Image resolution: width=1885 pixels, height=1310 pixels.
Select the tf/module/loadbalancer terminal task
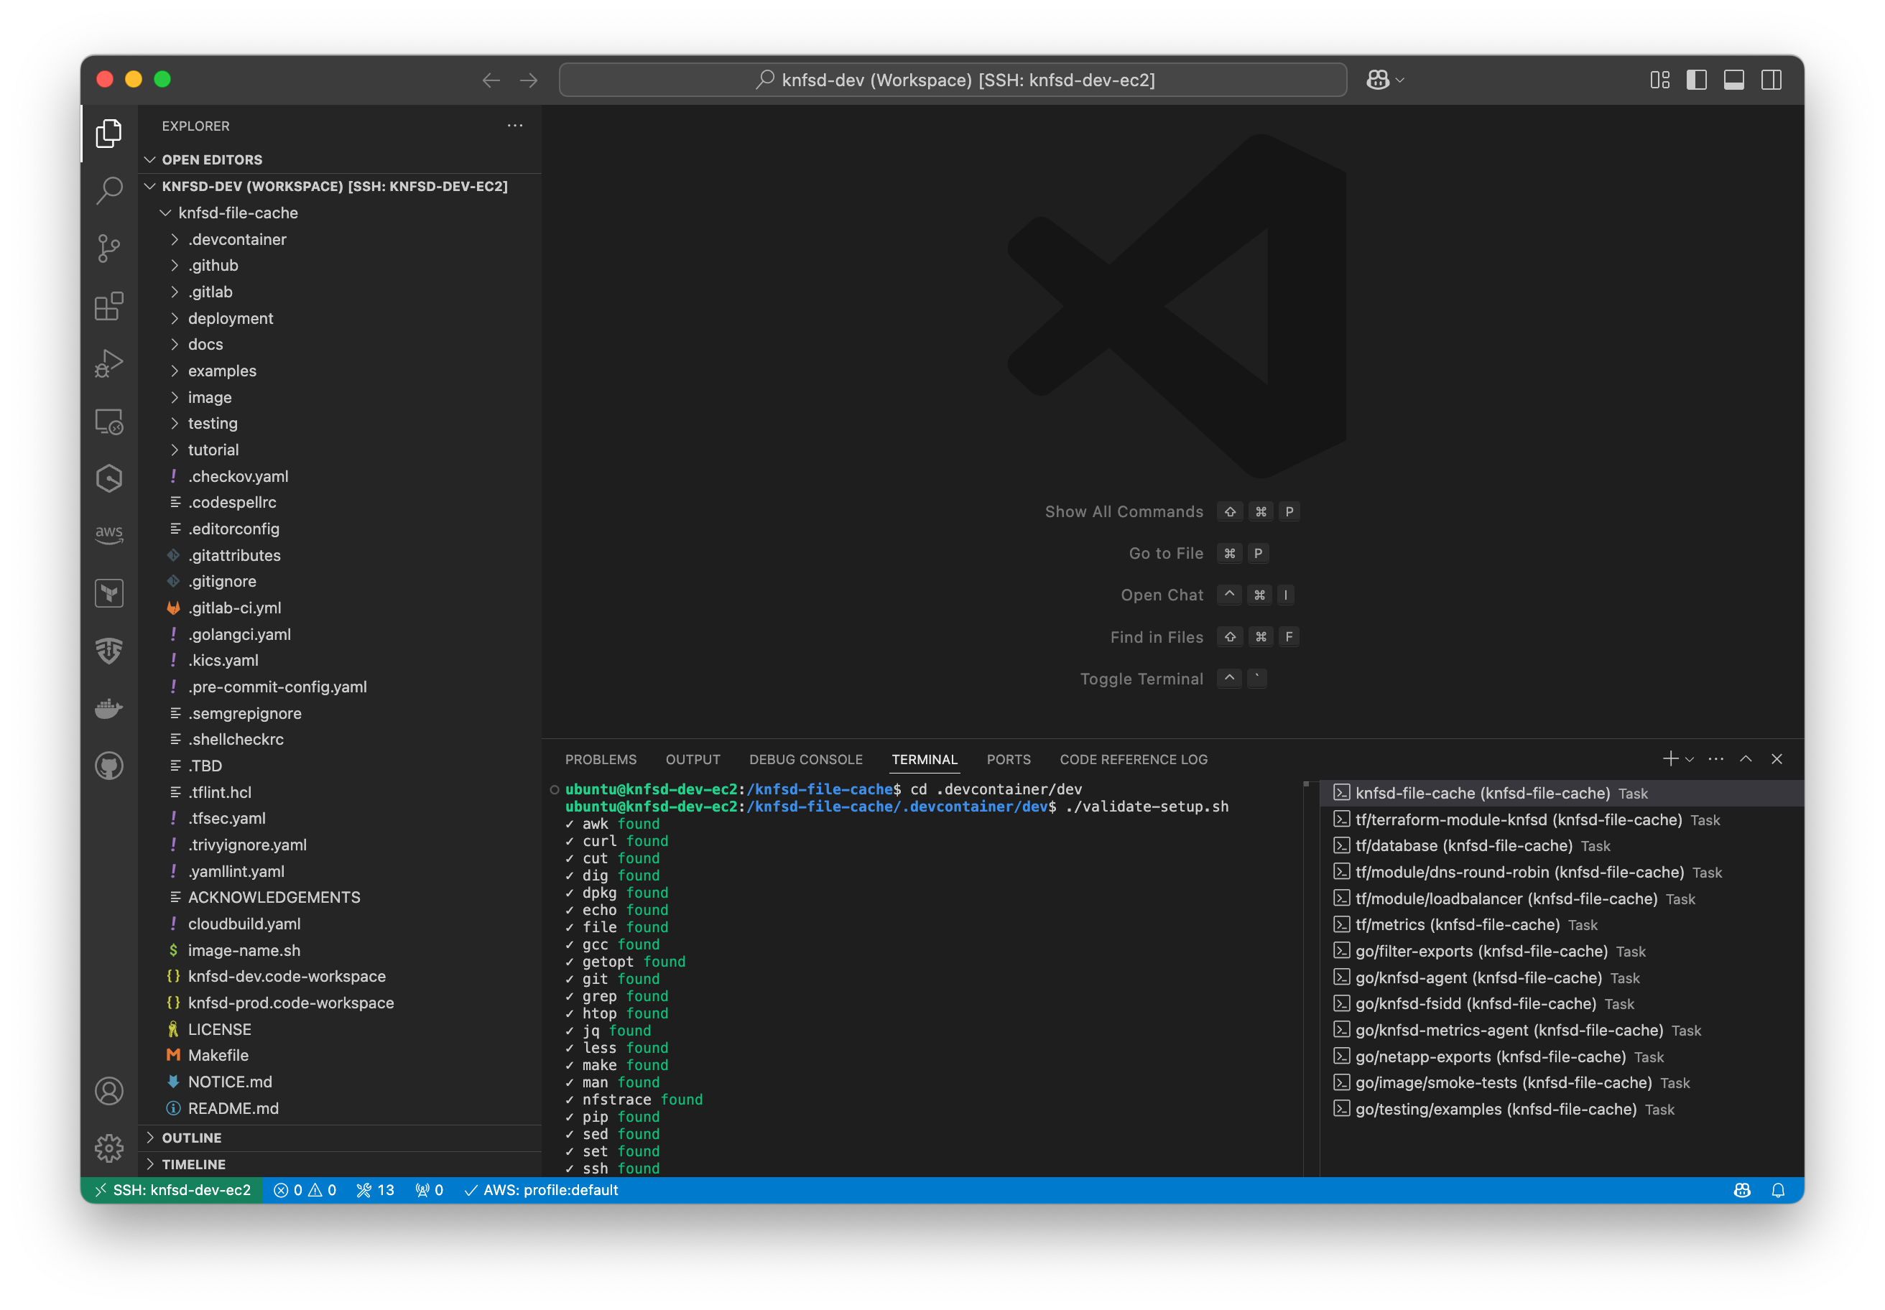pos(1562,898)
